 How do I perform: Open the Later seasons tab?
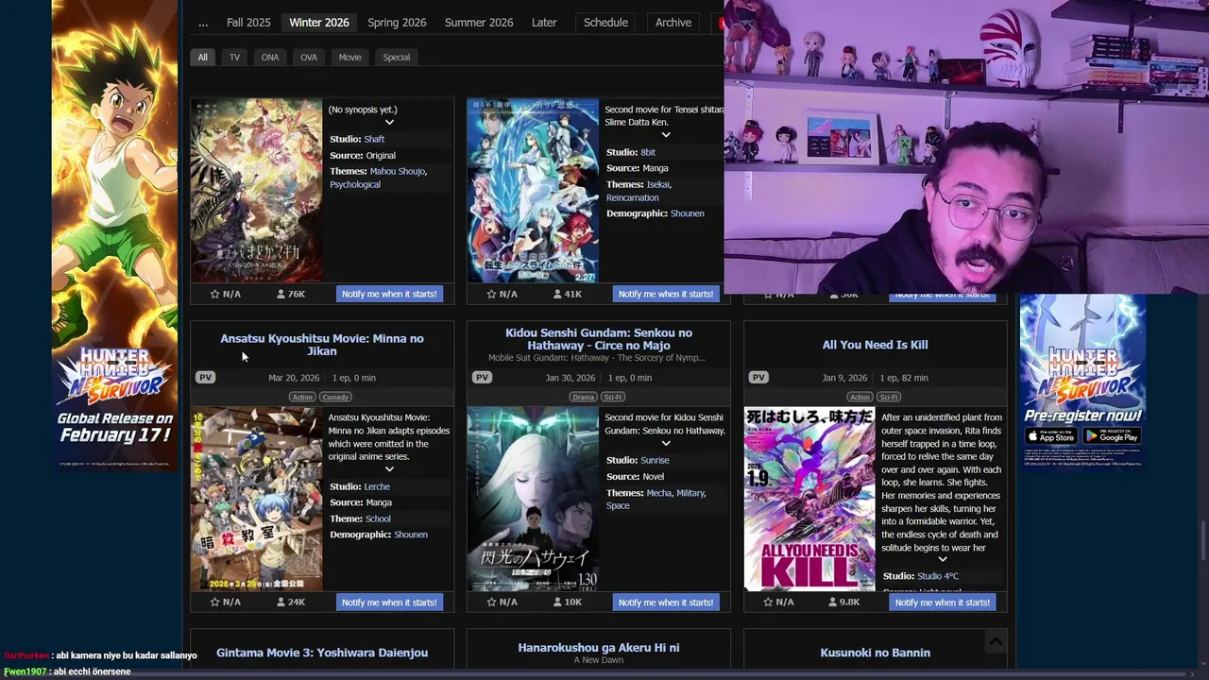(x=544, y=23)
